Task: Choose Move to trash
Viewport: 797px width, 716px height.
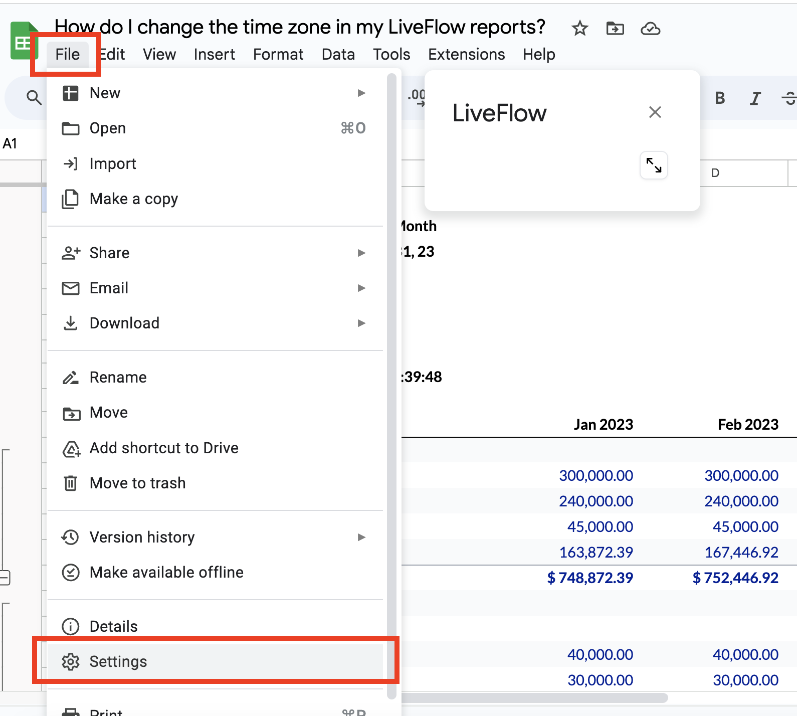Action: 215,483
